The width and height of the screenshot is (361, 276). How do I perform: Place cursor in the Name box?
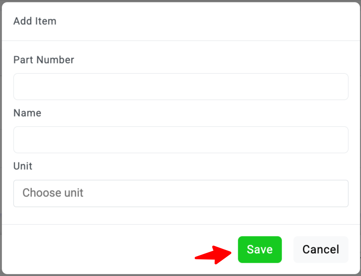click(181, 140)
